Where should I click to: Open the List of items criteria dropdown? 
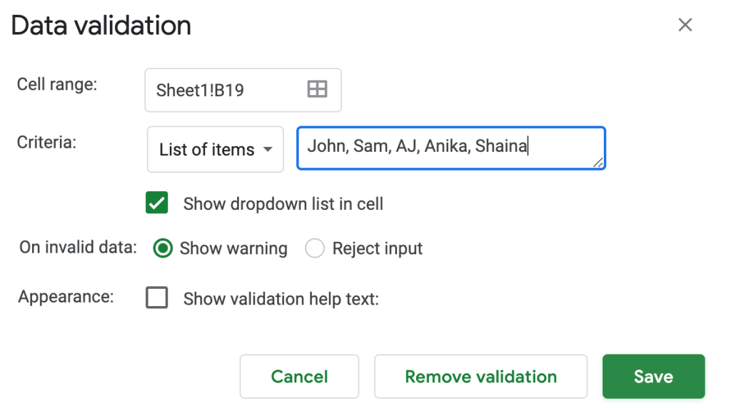click(x=216, y=150)
